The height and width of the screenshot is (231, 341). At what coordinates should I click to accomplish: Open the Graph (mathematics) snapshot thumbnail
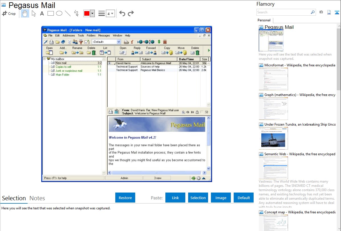[273, 109]
